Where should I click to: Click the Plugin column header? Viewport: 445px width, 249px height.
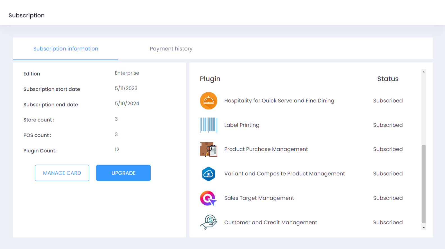(210, 79)
